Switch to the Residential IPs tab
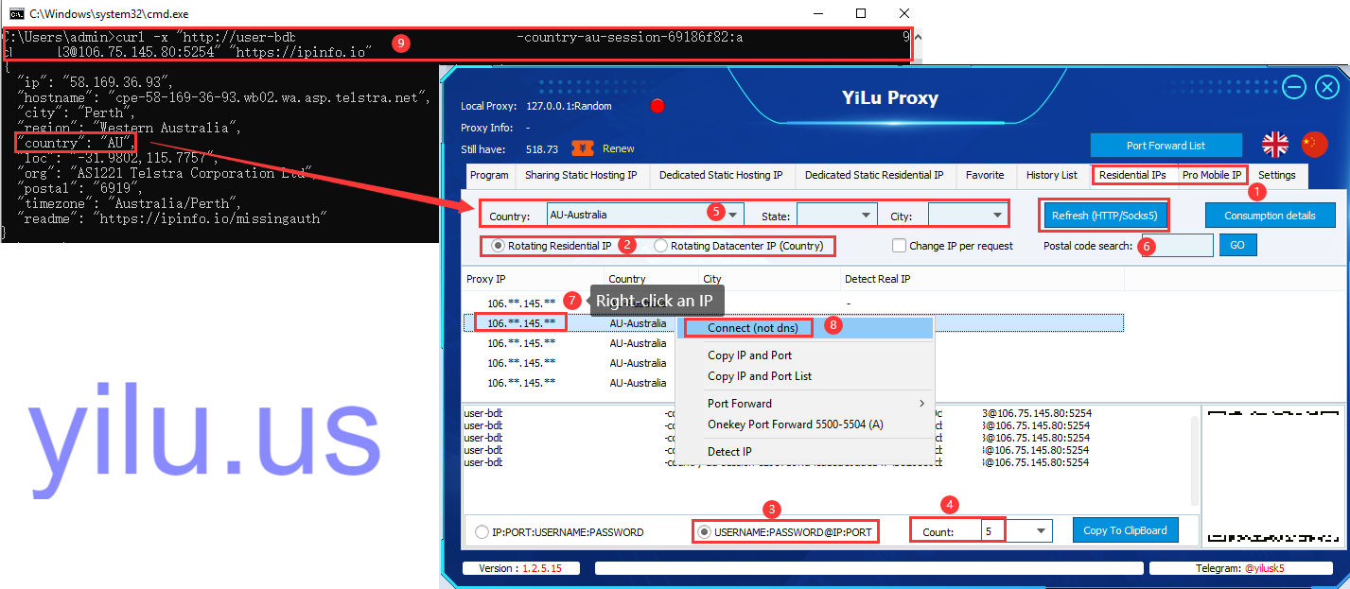The height and width of the screenshot is (589, 1350). coord(1132,175)
